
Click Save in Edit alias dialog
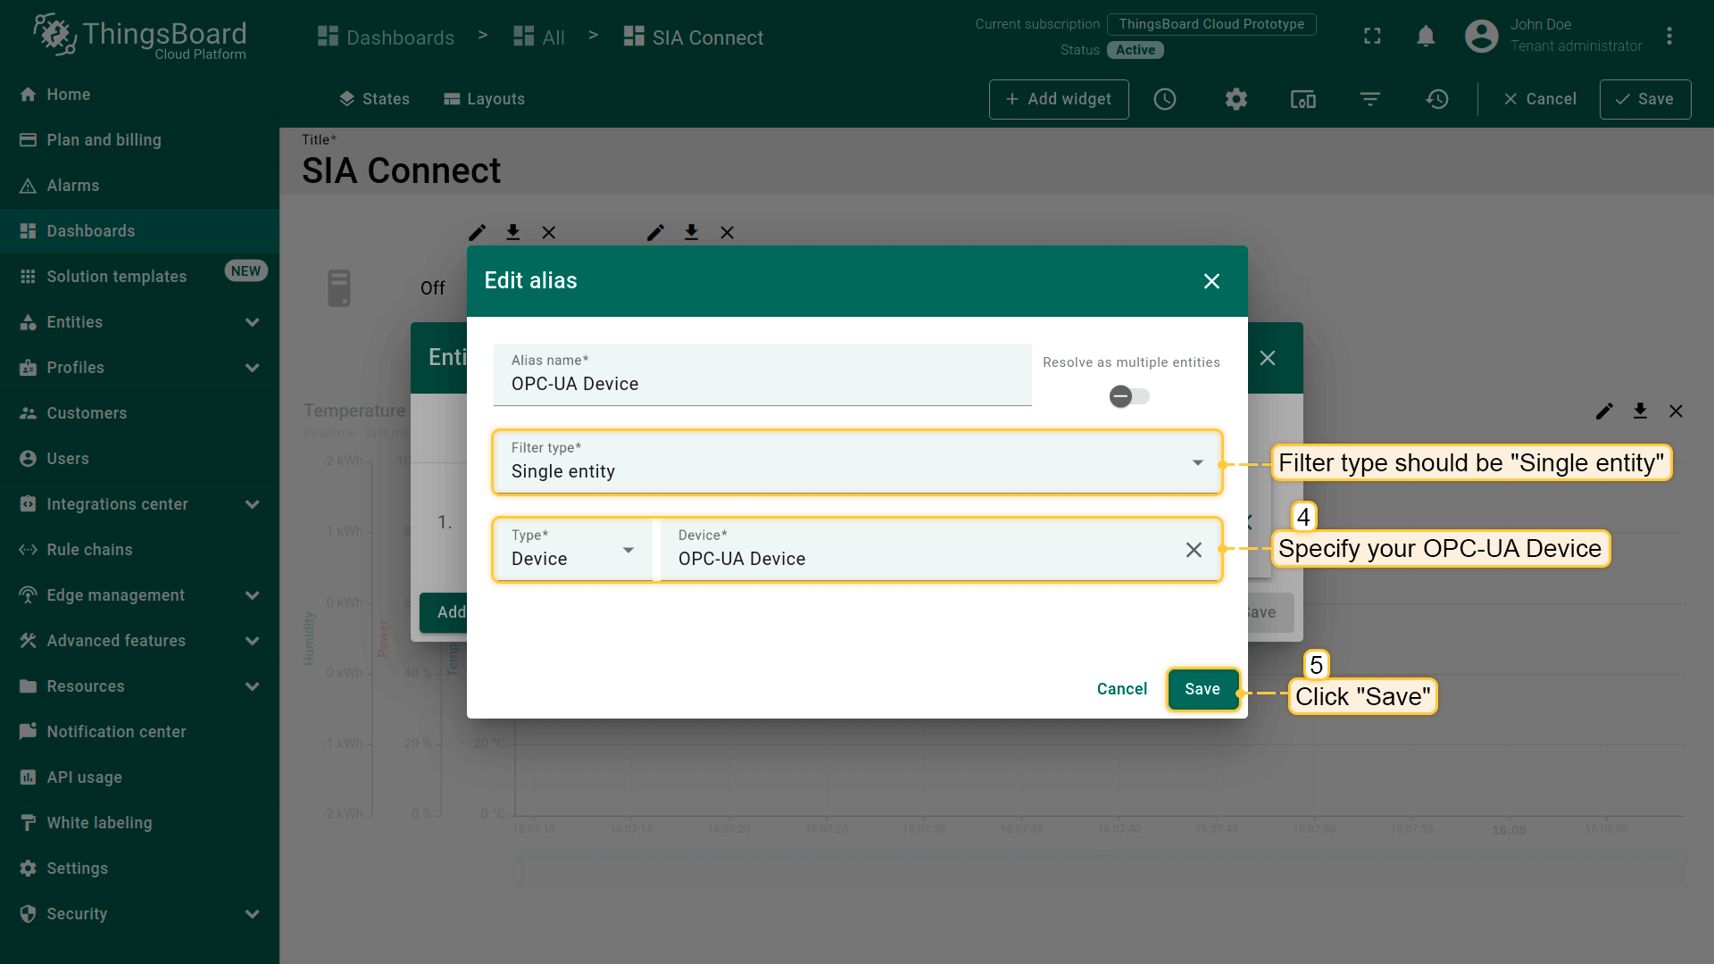coord(1202,689)
